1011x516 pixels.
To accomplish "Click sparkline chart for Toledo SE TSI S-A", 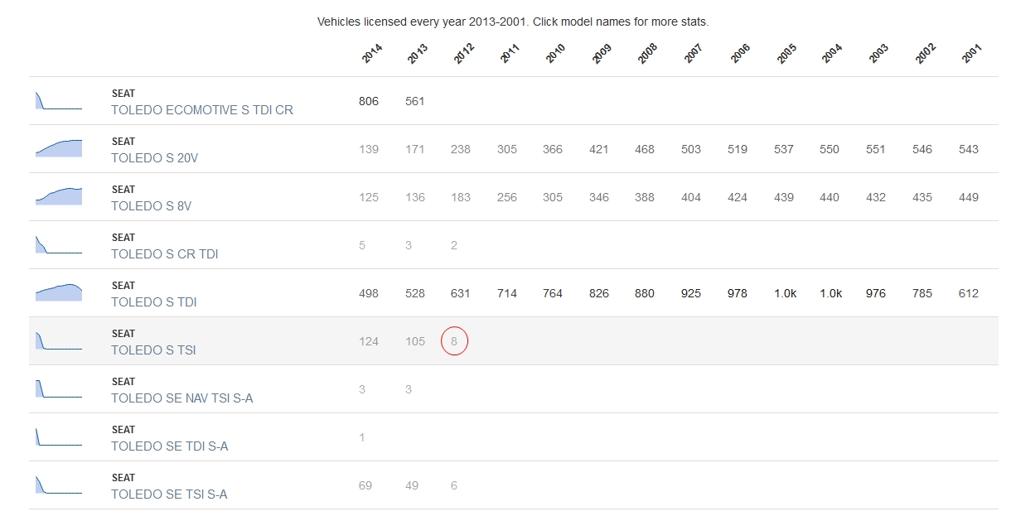I will click(58, 485).
